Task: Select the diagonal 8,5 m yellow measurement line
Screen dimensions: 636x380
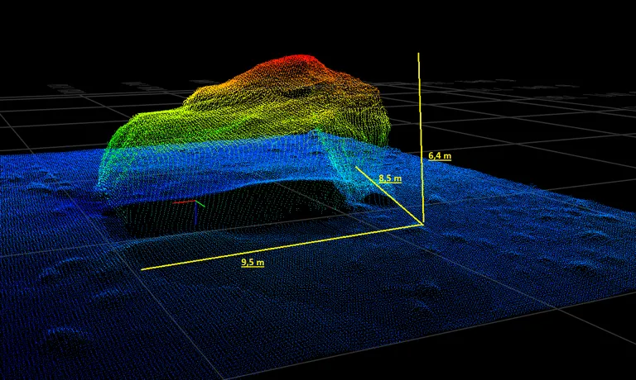Action: [389, 195]
